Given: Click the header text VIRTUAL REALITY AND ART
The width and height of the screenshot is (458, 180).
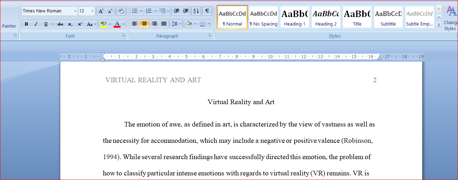Looking at the screenshot, I should pyautogui.click(x=153, y=80).
